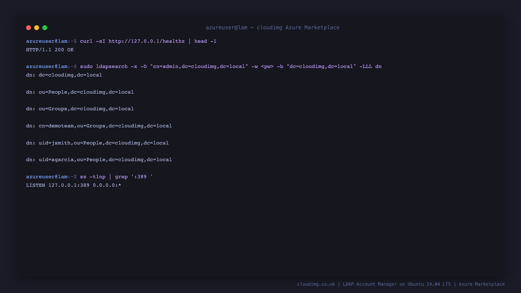The width and height of the screenshot is (521, 293).
Task: Click the terminal title 'azureuser@lam ~ cloudimg Azure Marketplace'
Action: 273,28
